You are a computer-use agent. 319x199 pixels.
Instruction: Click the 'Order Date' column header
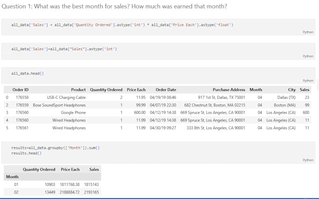tap(166, 90)
